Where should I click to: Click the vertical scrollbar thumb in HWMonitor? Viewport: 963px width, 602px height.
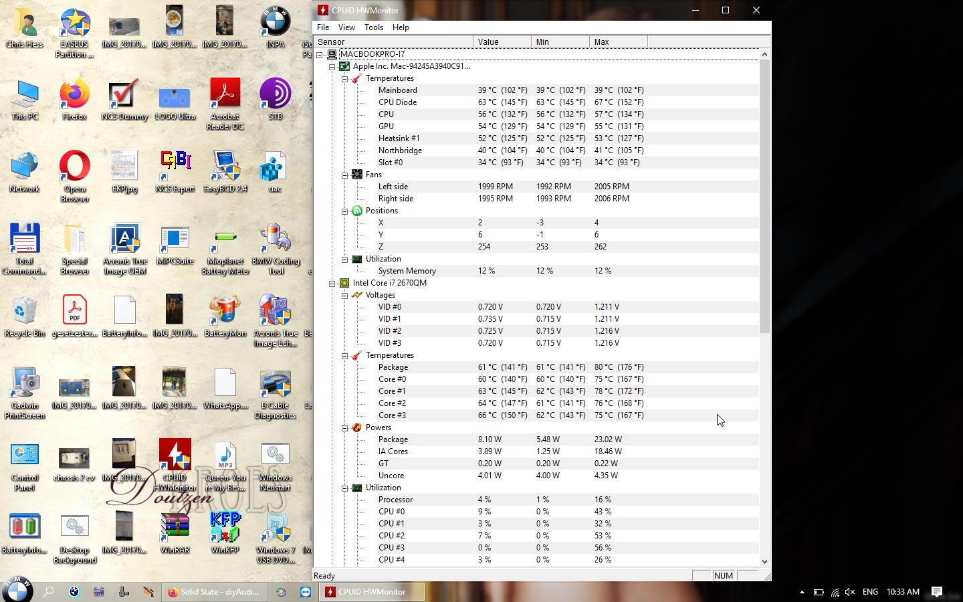(765, 197)
